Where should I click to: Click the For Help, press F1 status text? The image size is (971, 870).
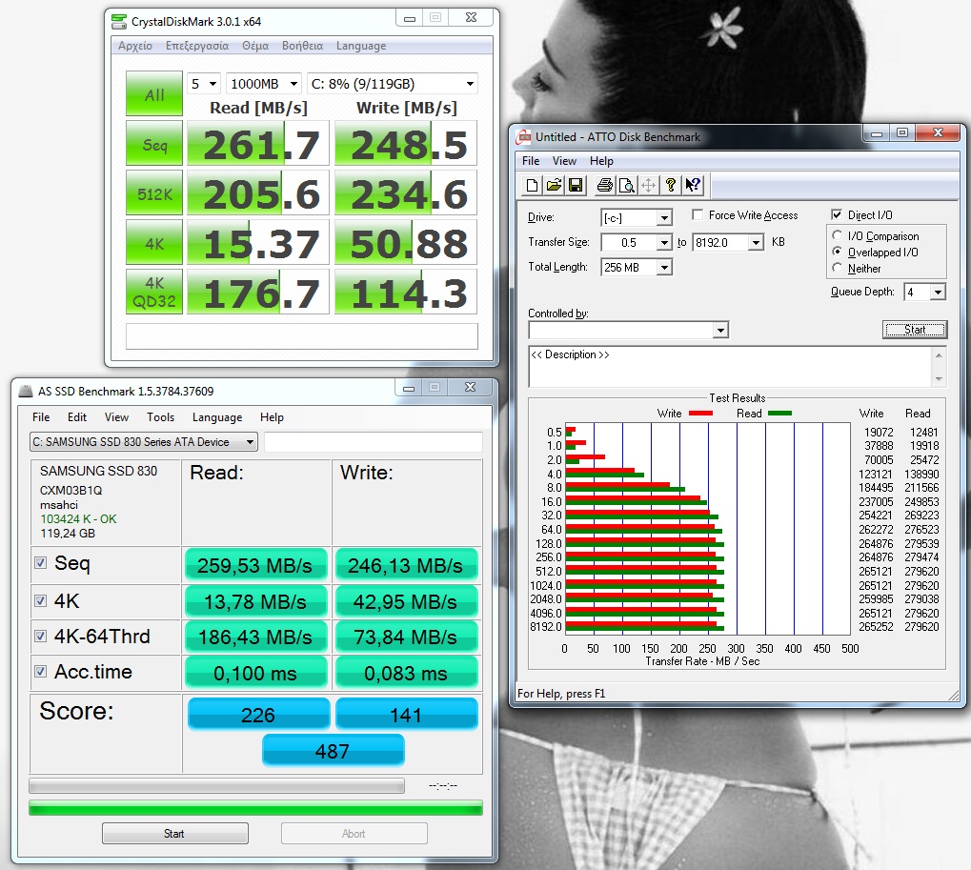[x=561, y=694]
